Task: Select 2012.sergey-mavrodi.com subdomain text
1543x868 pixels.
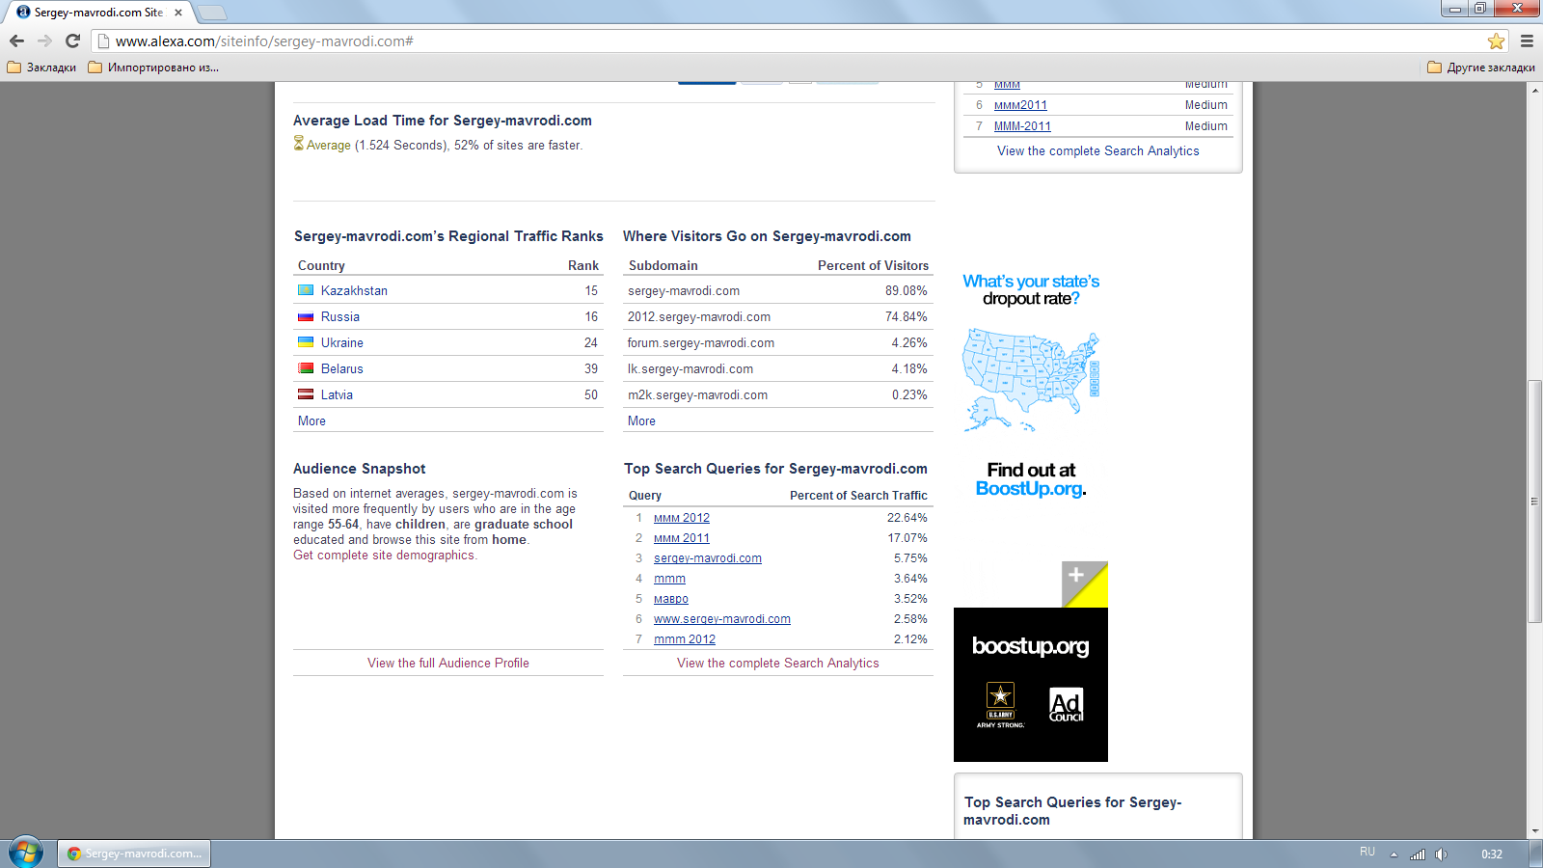Action: coord(699,316)
